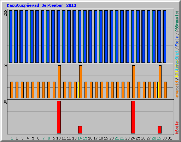This screenshot has height=142, width=181.
Task: Click the red KBaite legend label
Action: click(x=177, y=127)
